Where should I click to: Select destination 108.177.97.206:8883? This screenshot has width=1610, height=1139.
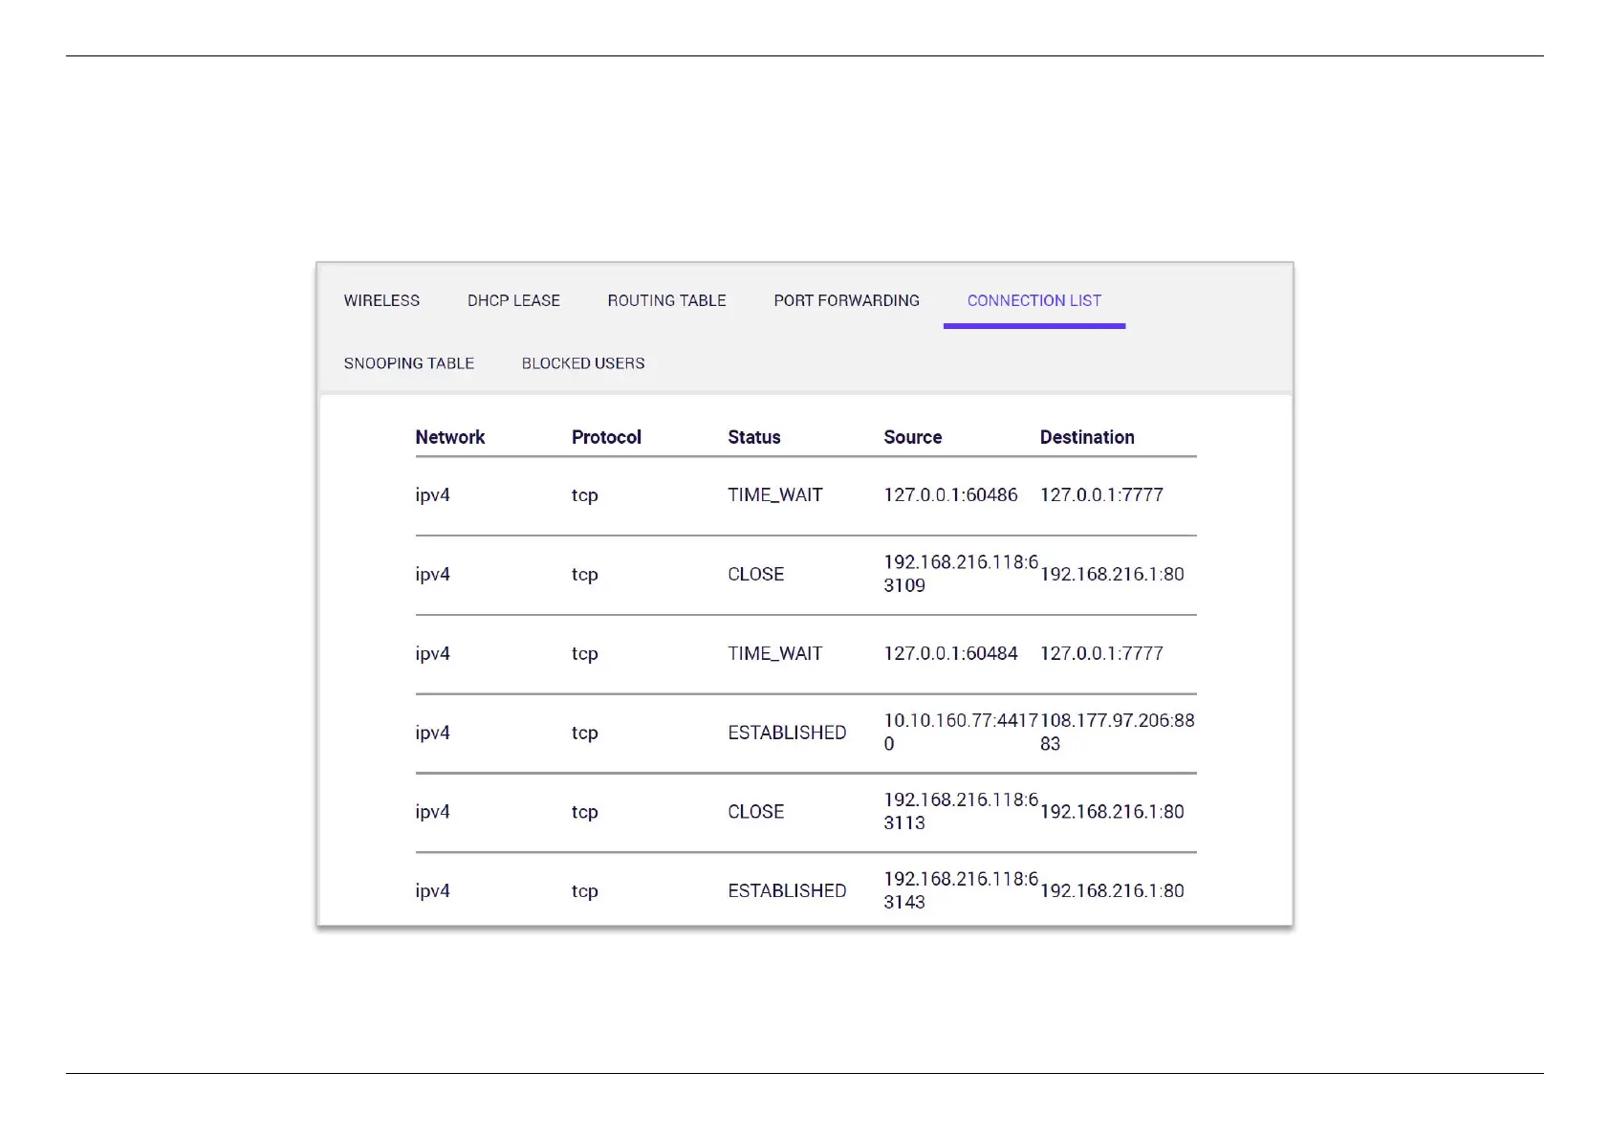(x=1117, y=732)
